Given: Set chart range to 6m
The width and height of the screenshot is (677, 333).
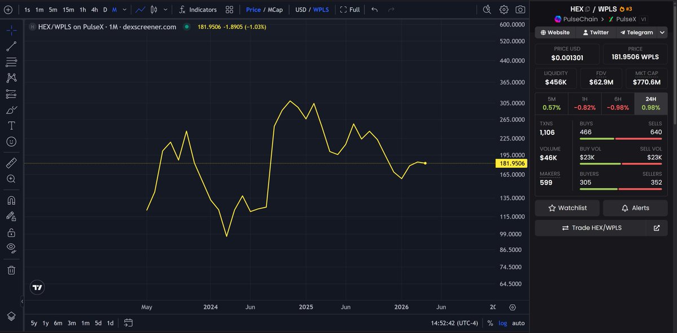Looking at the screenshot, I should point(58,323).
